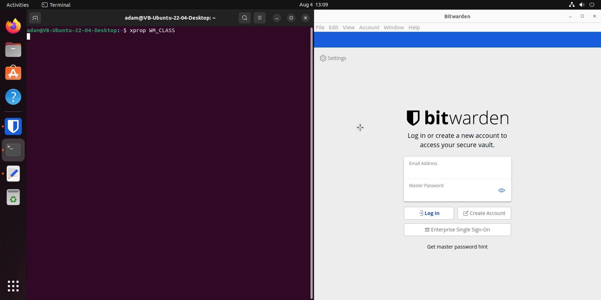Close the Terminal window
Image resolution: width=601 pixels, height=300 pixels.
(306, 18)
